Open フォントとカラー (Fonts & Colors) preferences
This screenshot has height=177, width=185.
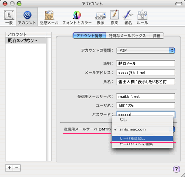click(77, 17)
